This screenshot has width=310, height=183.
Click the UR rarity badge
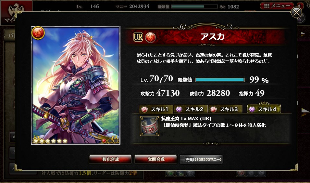coord(138,37)
